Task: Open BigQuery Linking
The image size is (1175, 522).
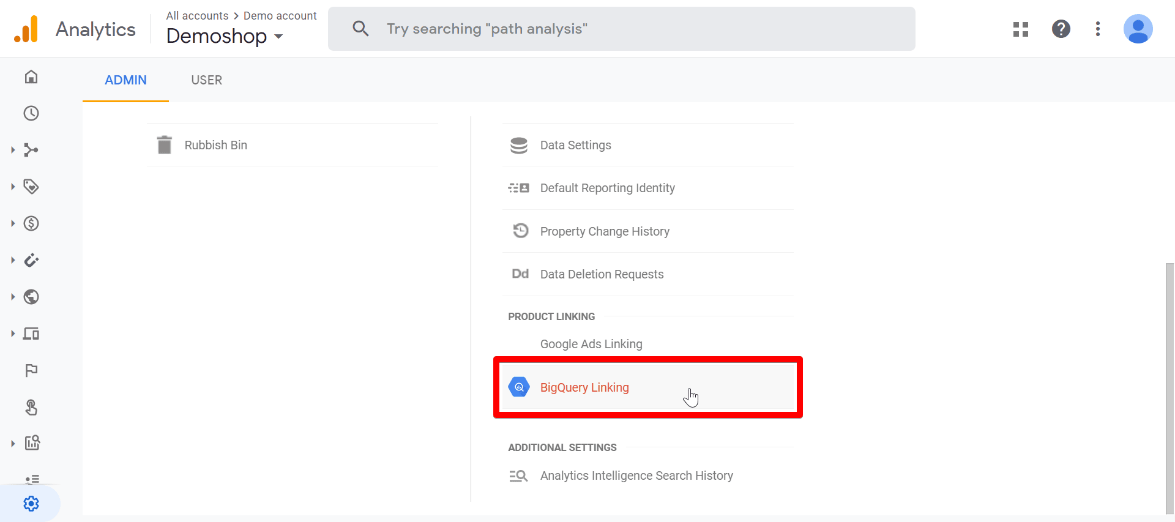Action: 584,387
